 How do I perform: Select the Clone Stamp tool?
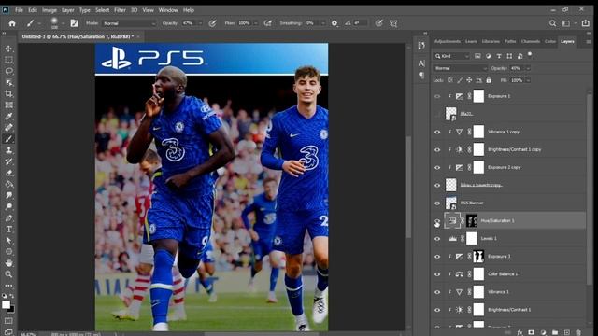click(x=8, y=150)
